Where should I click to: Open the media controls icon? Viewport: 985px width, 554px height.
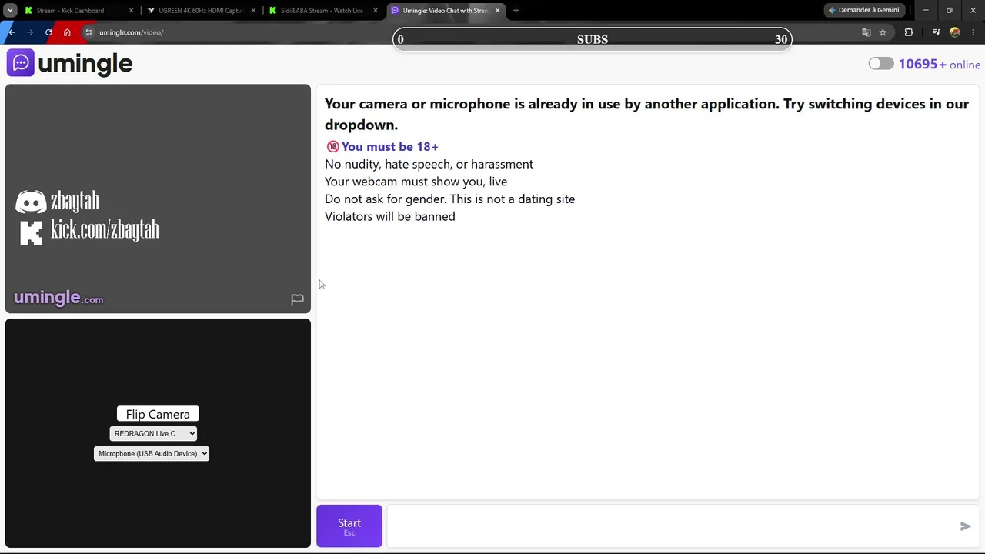(936, 32)
